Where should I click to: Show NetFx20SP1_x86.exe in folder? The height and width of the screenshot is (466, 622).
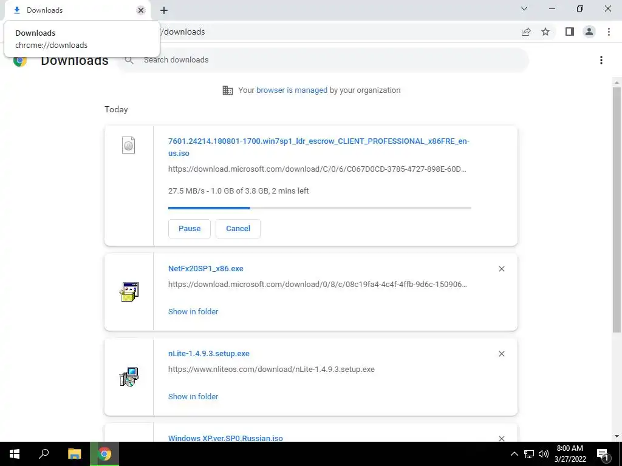(193, 311)
